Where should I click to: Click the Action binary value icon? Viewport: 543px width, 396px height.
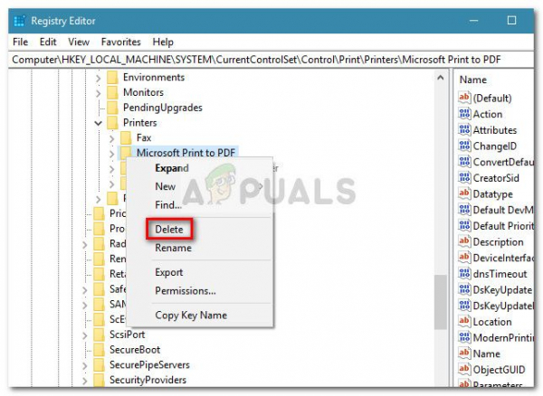click(x=464, y=114)
